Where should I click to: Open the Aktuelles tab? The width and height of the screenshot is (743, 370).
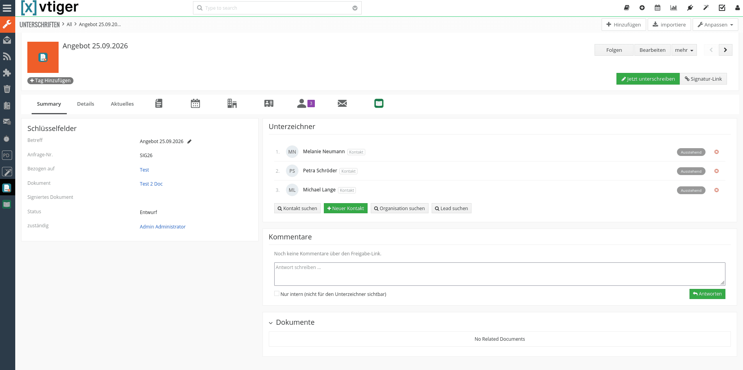[122, 104]
